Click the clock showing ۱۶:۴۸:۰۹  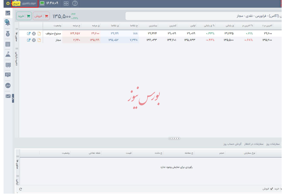click(52, 3)
